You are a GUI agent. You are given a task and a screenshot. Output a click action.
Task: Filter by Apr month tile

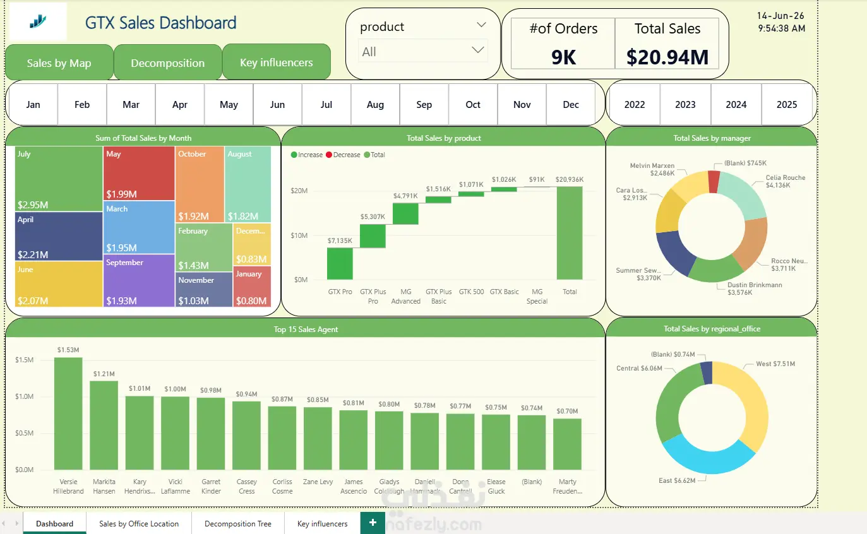[180, 104]
